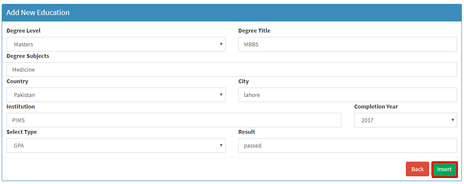This screenshot has height=184, width=464.
Task: Click the Degree Title field containing MBBS
Action: [x=348, y=44]
